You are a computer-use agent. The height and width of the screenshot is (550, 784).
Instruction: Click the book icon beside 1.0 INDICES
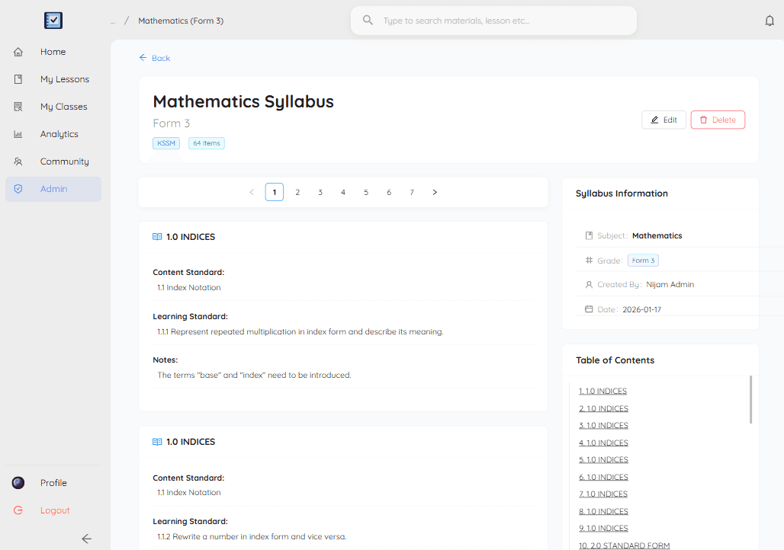point(156,236)
